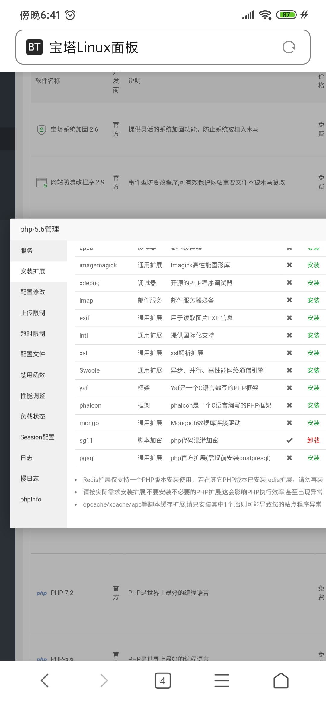Click the 调试器 type cell of xdebug
The image size is (326, 706).
(x=147, y=283)
